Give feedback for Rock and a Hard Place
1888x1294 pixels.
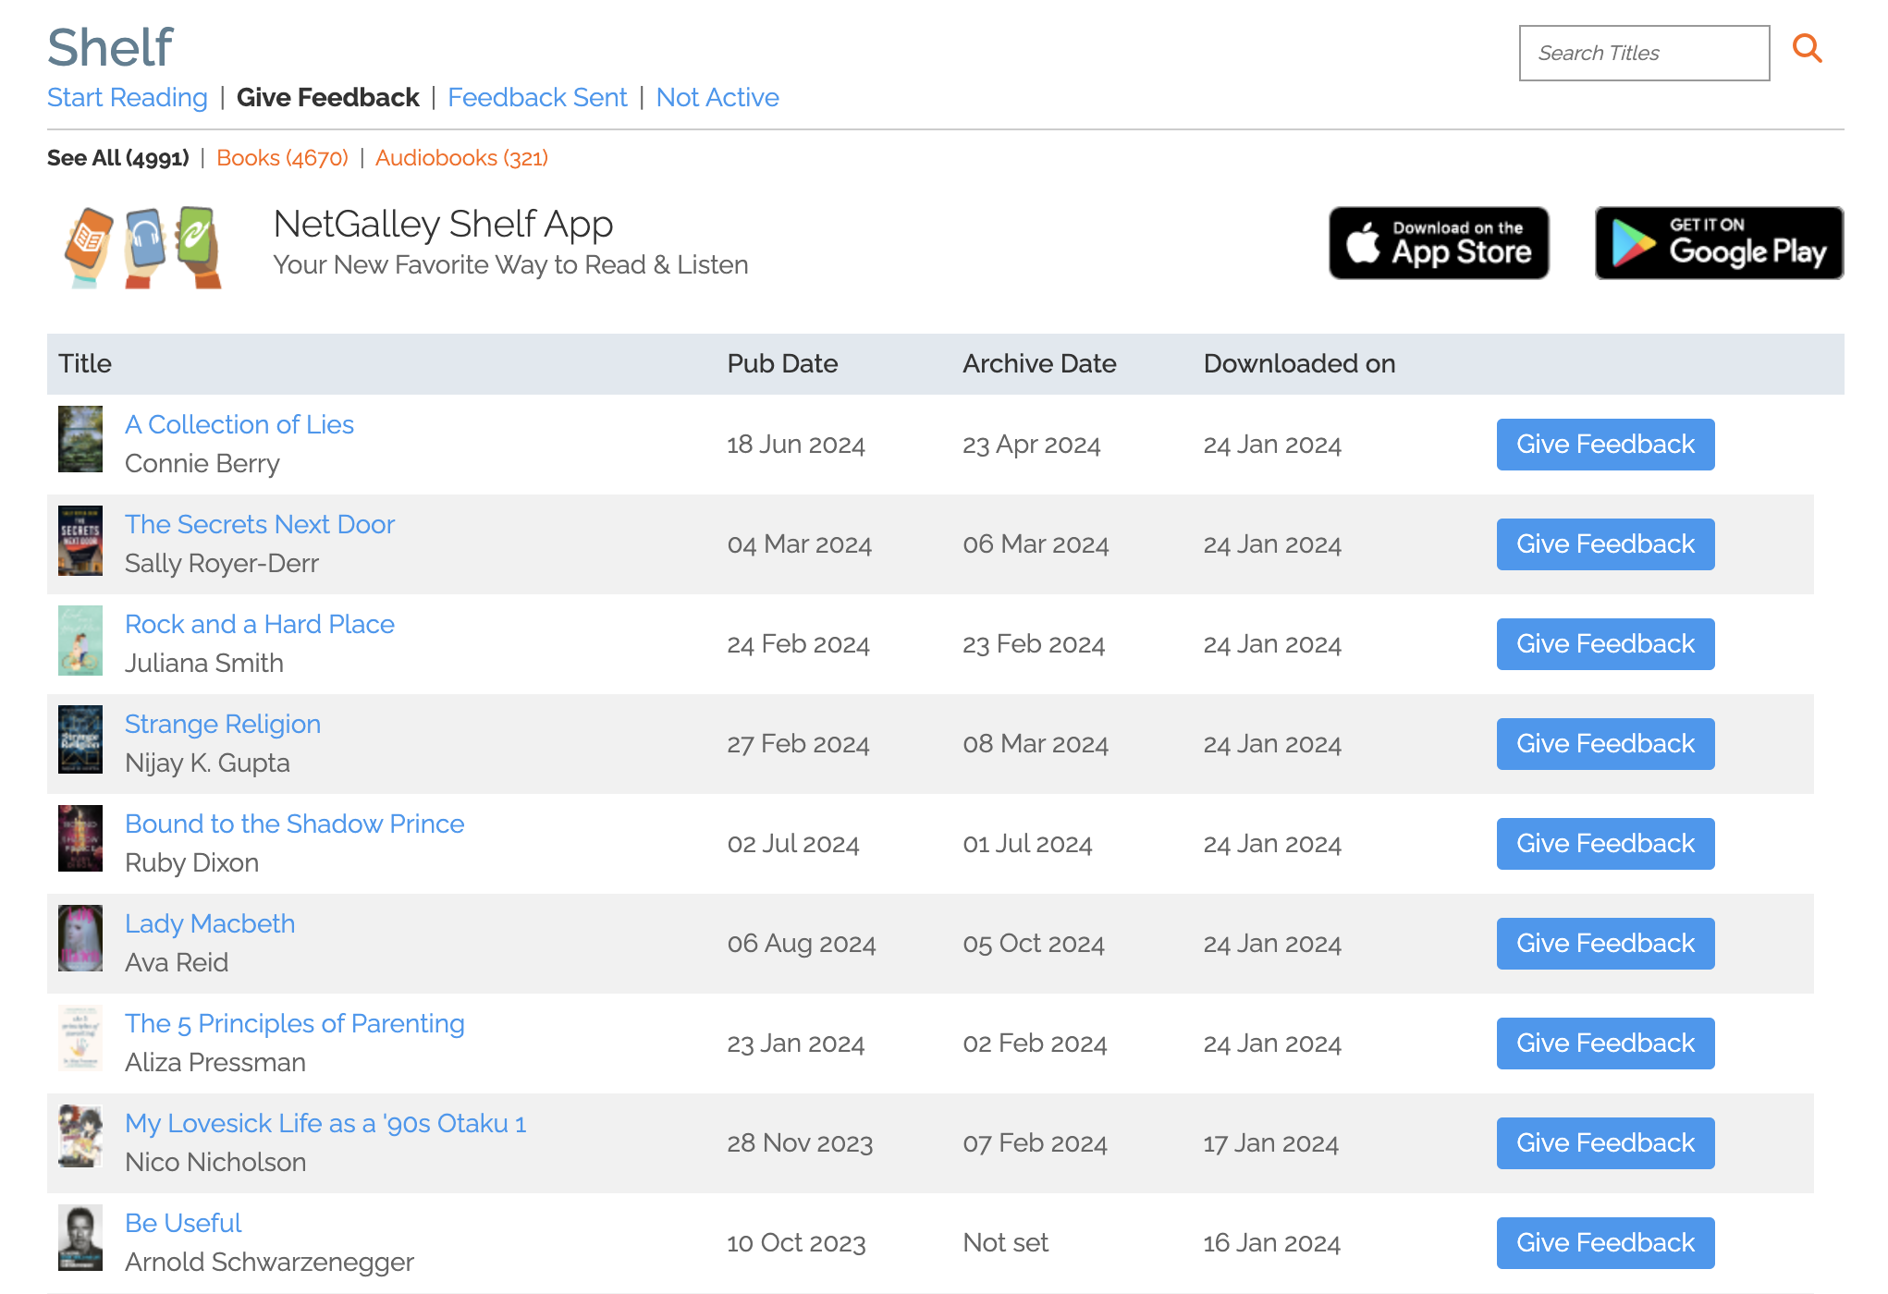[x=1605, y=644]
